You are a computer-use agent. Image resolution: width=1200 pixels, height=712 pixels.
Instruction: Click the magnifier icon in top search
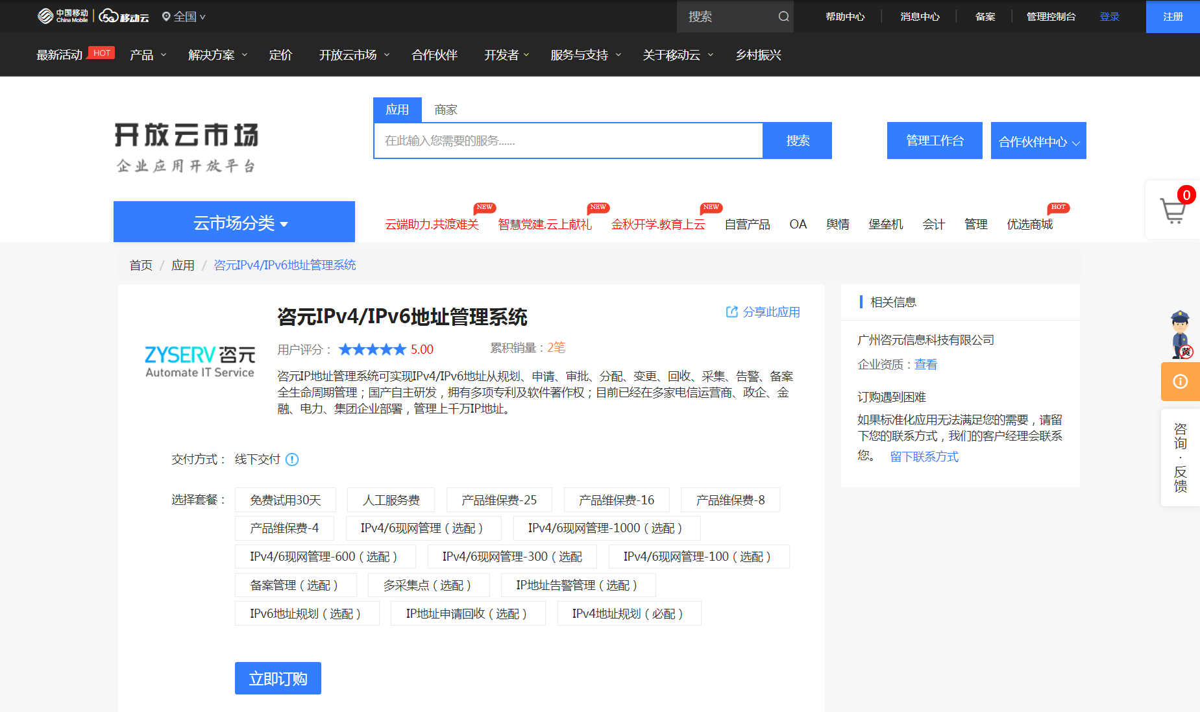pyautogui.click(x=783, y=17)
